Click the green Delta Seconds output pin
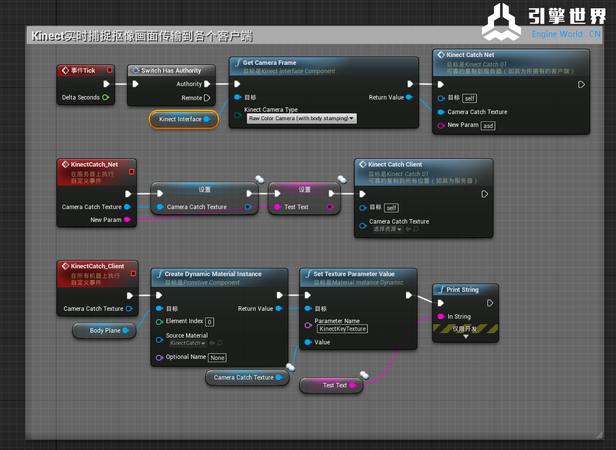616x450 pixels. pos(105,97)
